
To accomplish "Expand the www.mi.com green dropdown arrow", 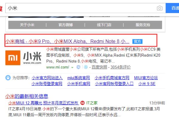I will (x=72, y=68).
